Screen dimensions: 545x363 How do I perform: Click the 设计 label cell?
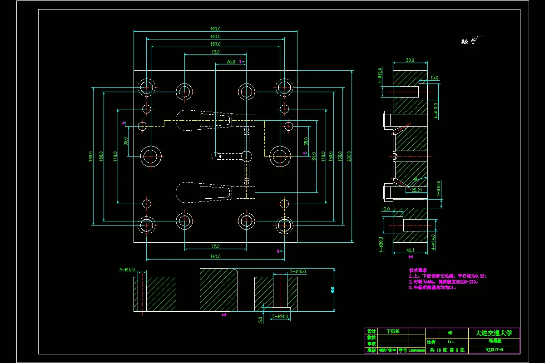click(372, 331)
